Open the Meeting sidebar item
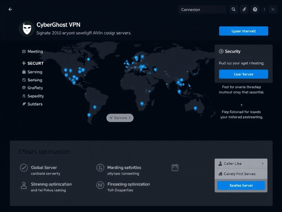Viewport: 282px width, 212px height. point(32,52)
